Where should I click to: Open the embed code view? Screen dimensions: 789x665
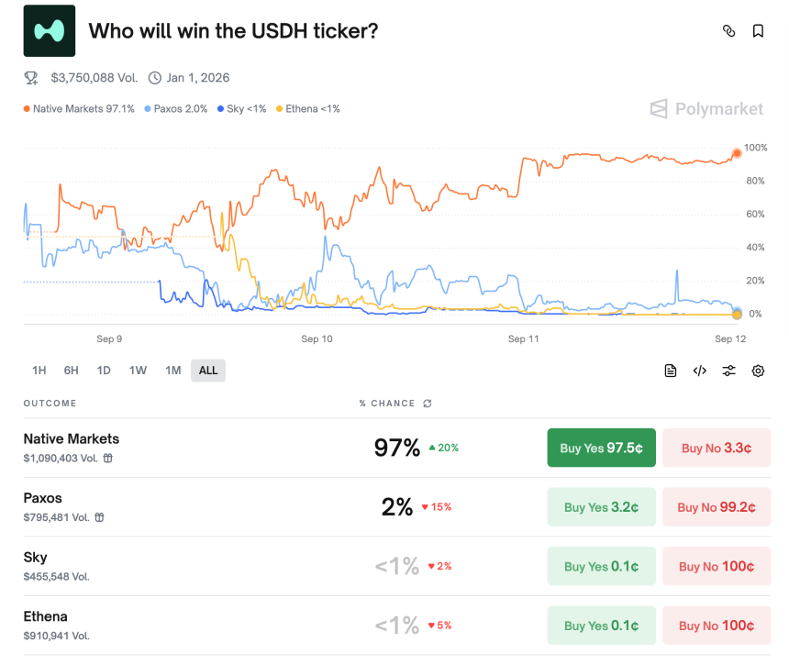click(699, 371)
